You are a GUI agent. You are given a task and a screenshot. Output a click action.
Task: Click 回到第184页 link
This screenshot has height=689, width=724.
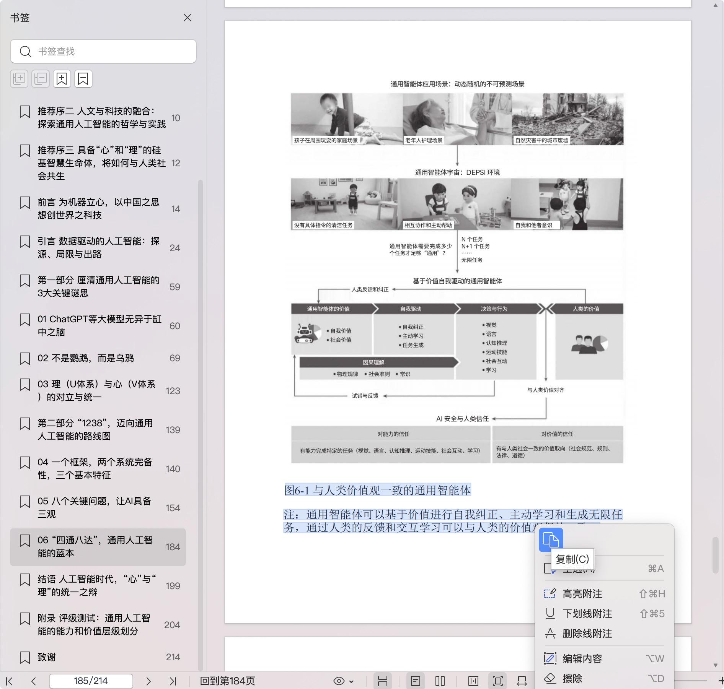tap(227, 681)
